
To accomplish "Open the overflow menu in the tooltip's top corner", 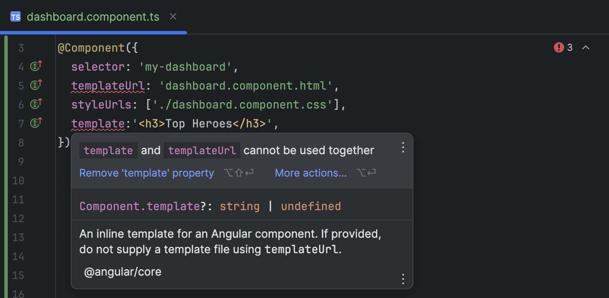I will coord(403,147).
